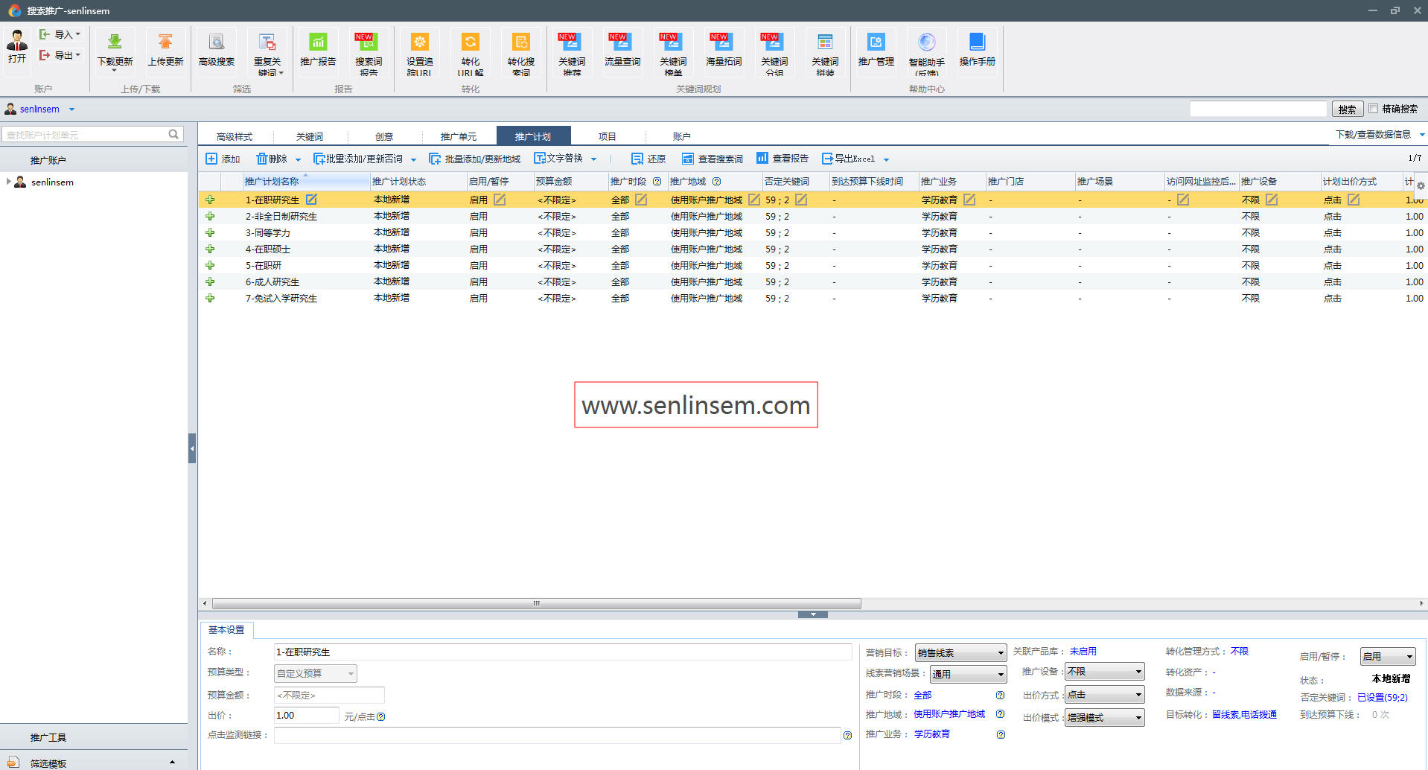Screen dimensions: 1428x770
Task: Click the 目标转化 留线索,电话拨通 link
Action: (x=1243, y=715)
